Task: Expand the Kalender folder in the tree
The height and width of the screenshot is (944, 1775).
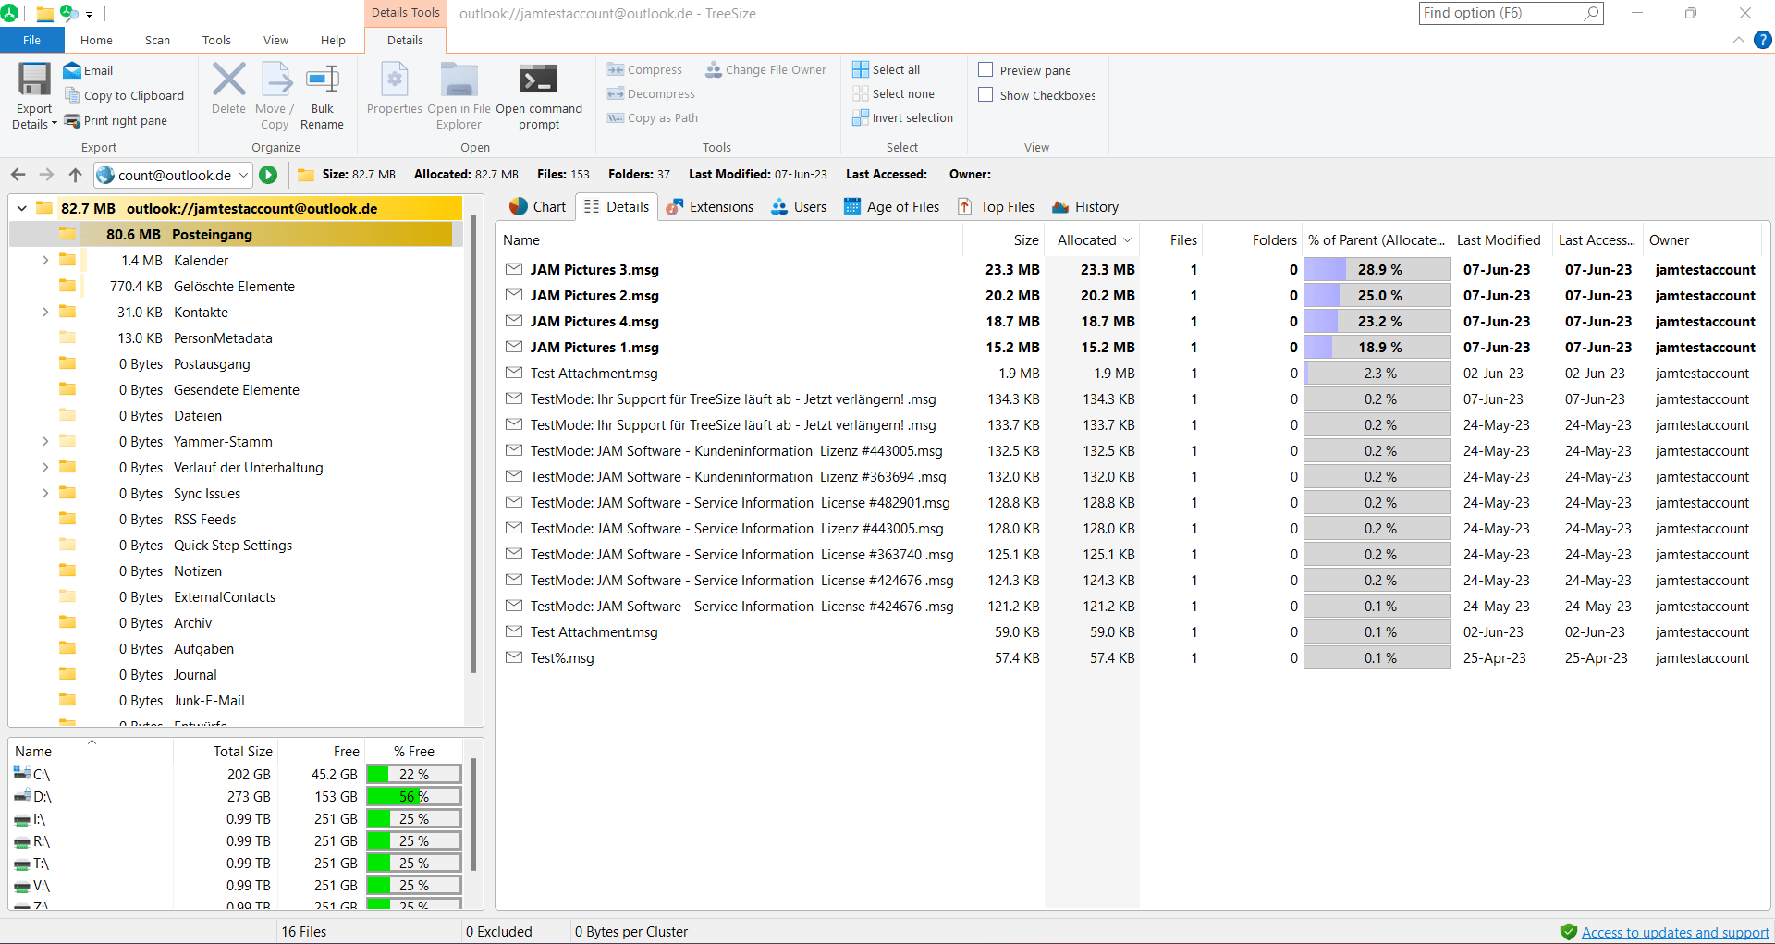Action: (x=45, y=260)
